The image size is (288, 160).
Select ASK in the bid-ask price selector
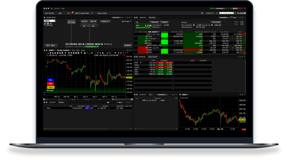[x=93, y=26]
